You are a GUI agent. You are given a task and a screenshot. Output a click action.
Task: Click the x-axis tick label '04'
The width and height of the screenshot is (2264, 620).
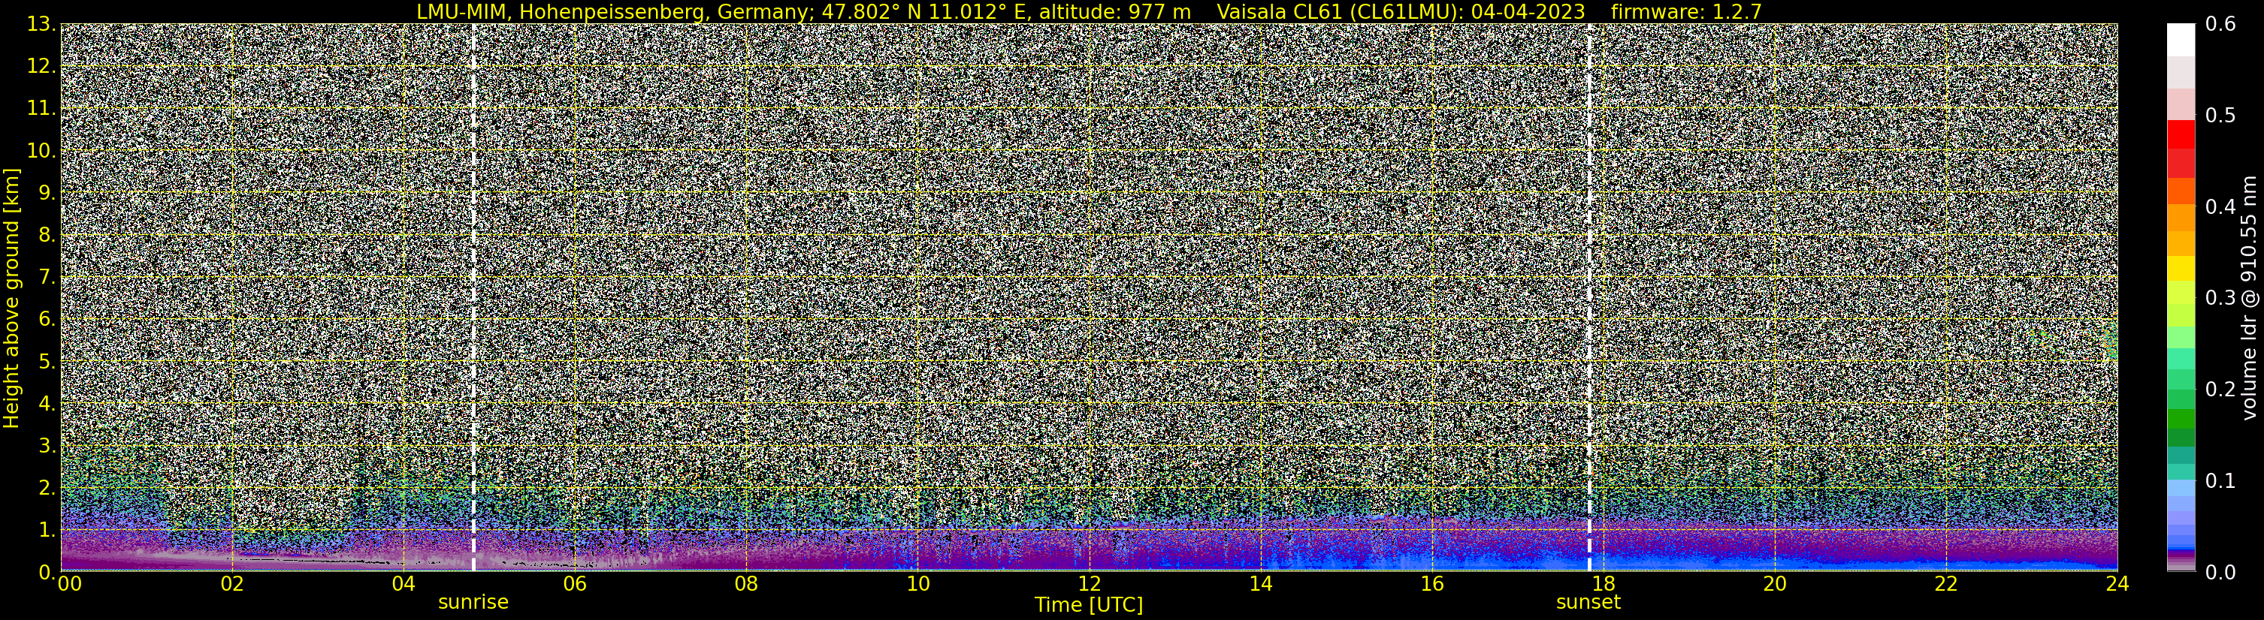[404, 584]
